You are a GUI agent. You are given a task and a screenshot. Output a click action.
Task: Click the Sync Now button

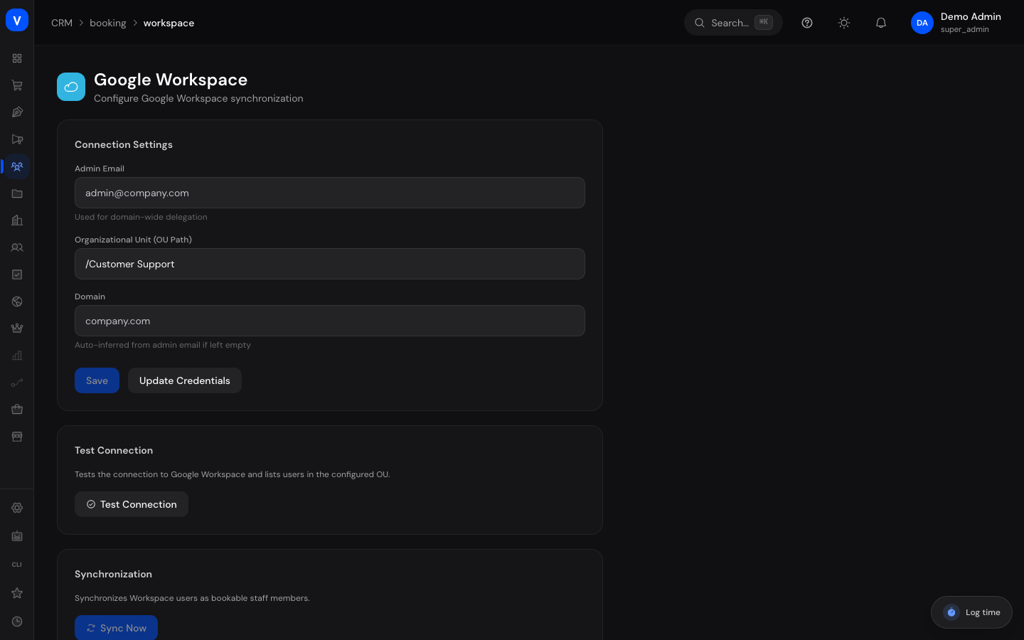(x=116, y=628)
